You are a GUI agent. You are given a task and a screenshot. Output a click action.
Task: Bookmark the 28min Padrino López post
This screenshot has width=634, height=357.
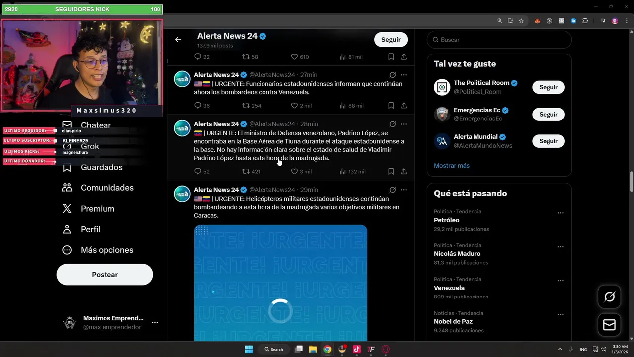coord(391,171)
